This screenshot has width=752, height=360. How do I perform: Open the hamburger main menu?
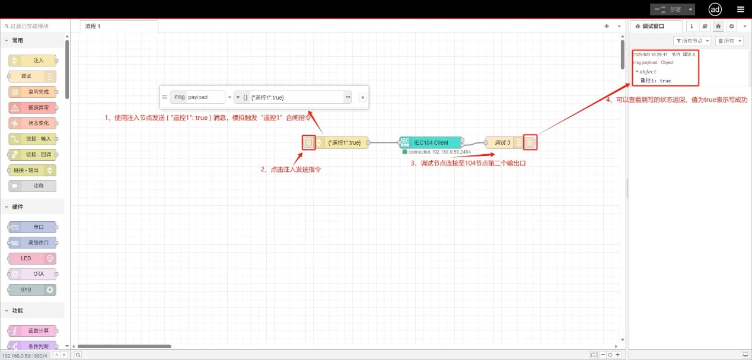(740, 9)
